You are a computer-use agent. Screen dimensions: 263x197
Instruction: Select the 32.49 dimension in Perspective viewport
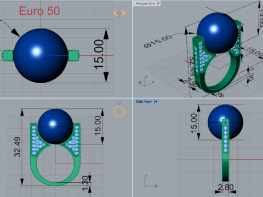click(x=193, y=66)
